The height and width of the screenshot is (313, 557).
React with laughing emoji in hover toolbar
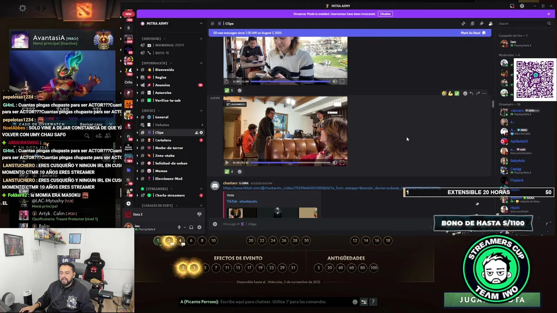[x=444, y=93]
